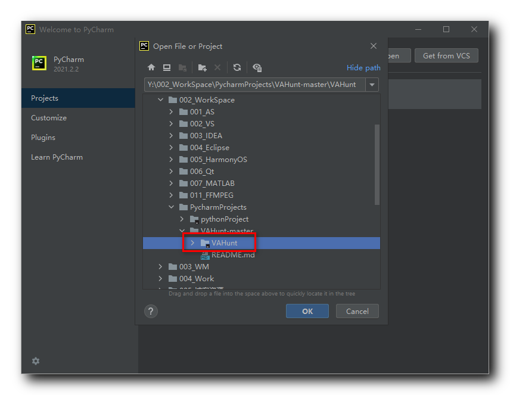Click the file tree vertical scrollbar

[377, 164]
